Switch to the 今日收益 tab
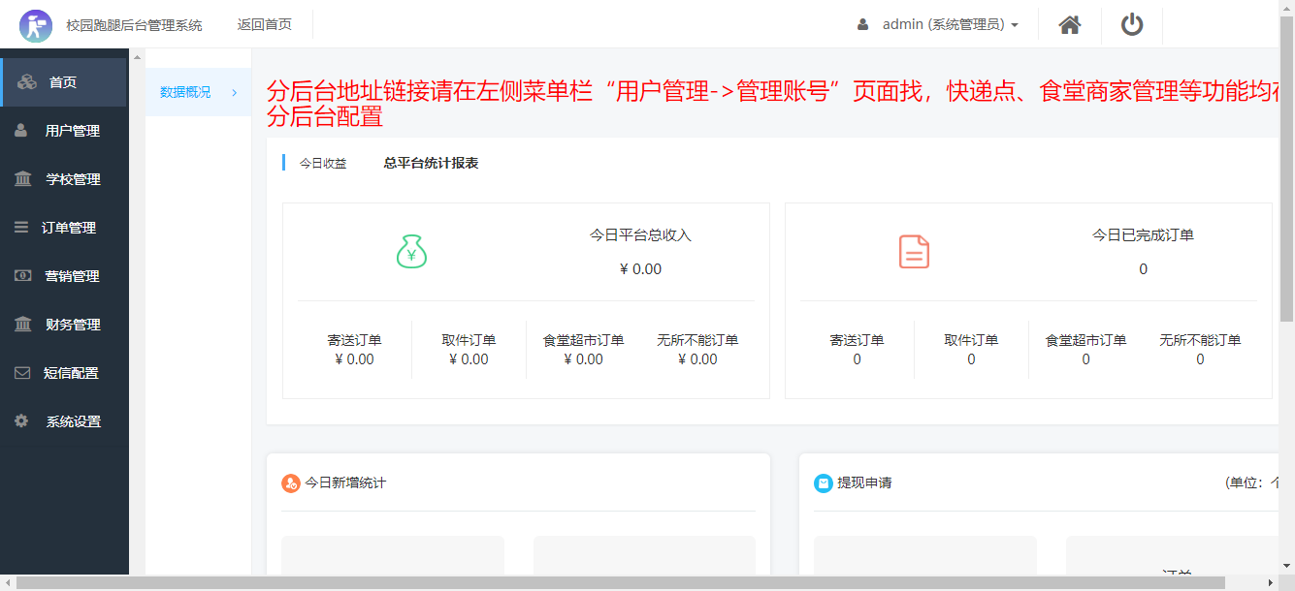 (322, 163)
